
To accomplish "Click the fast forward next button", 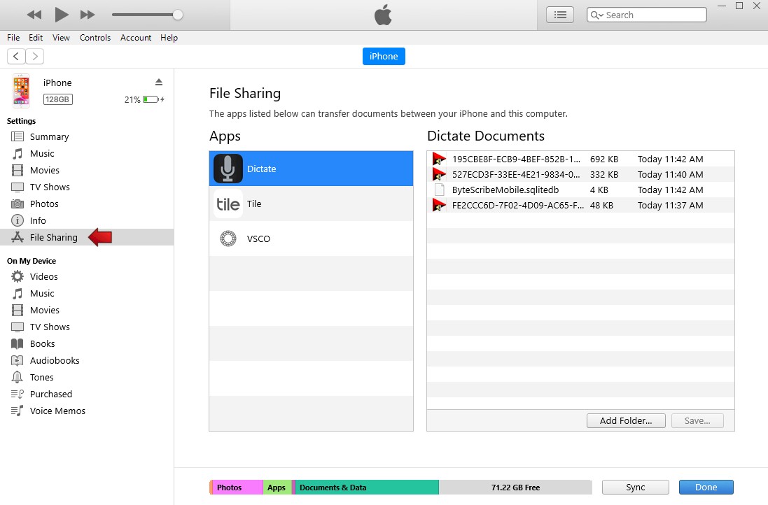I will point(88,15).
